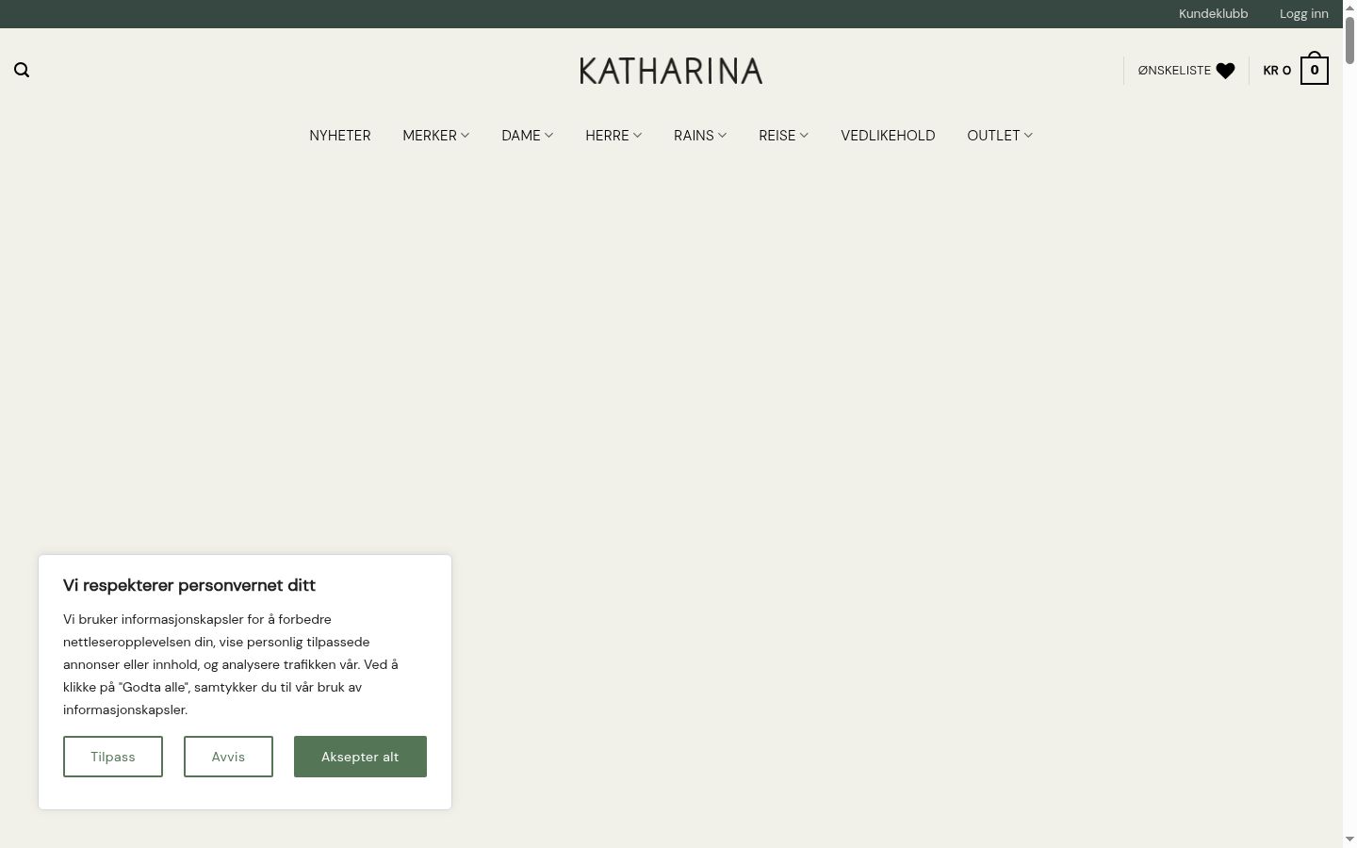Open the shopping bag cart icon
This screenshot has width=1357, height=848.
coord(1315,69)
